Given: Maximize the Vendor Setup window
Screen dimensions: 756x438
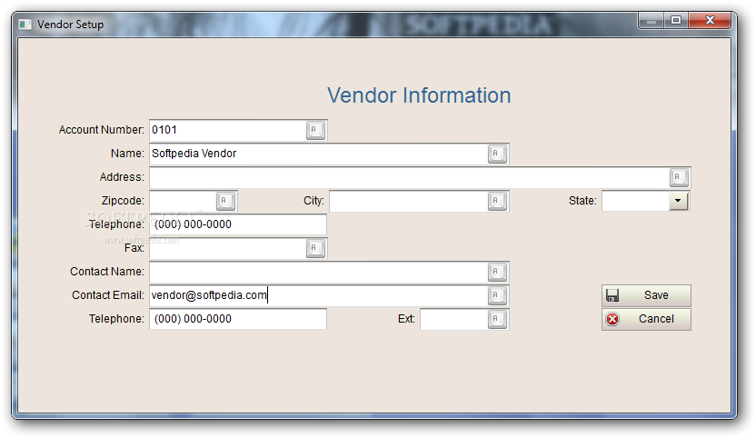Looking at the screenshot, I should tap(676, 21).
